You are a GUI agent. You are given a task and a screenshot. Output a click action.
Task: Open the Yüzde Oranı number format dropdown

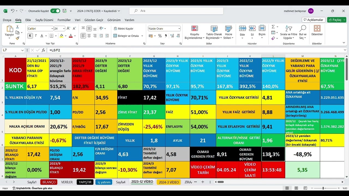179,29
